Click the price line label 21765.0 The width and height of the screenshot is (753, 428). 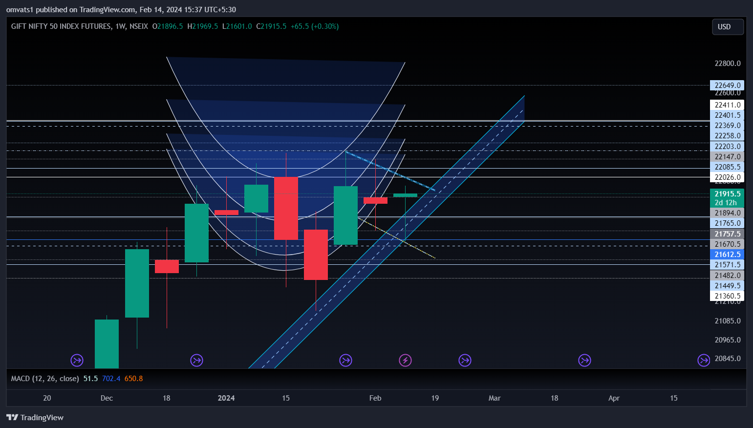pyautogui.click(x=727, y=223)
